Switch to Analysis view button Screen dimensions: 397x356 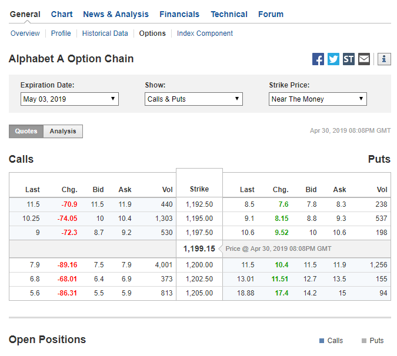click(x=63, y=131)
